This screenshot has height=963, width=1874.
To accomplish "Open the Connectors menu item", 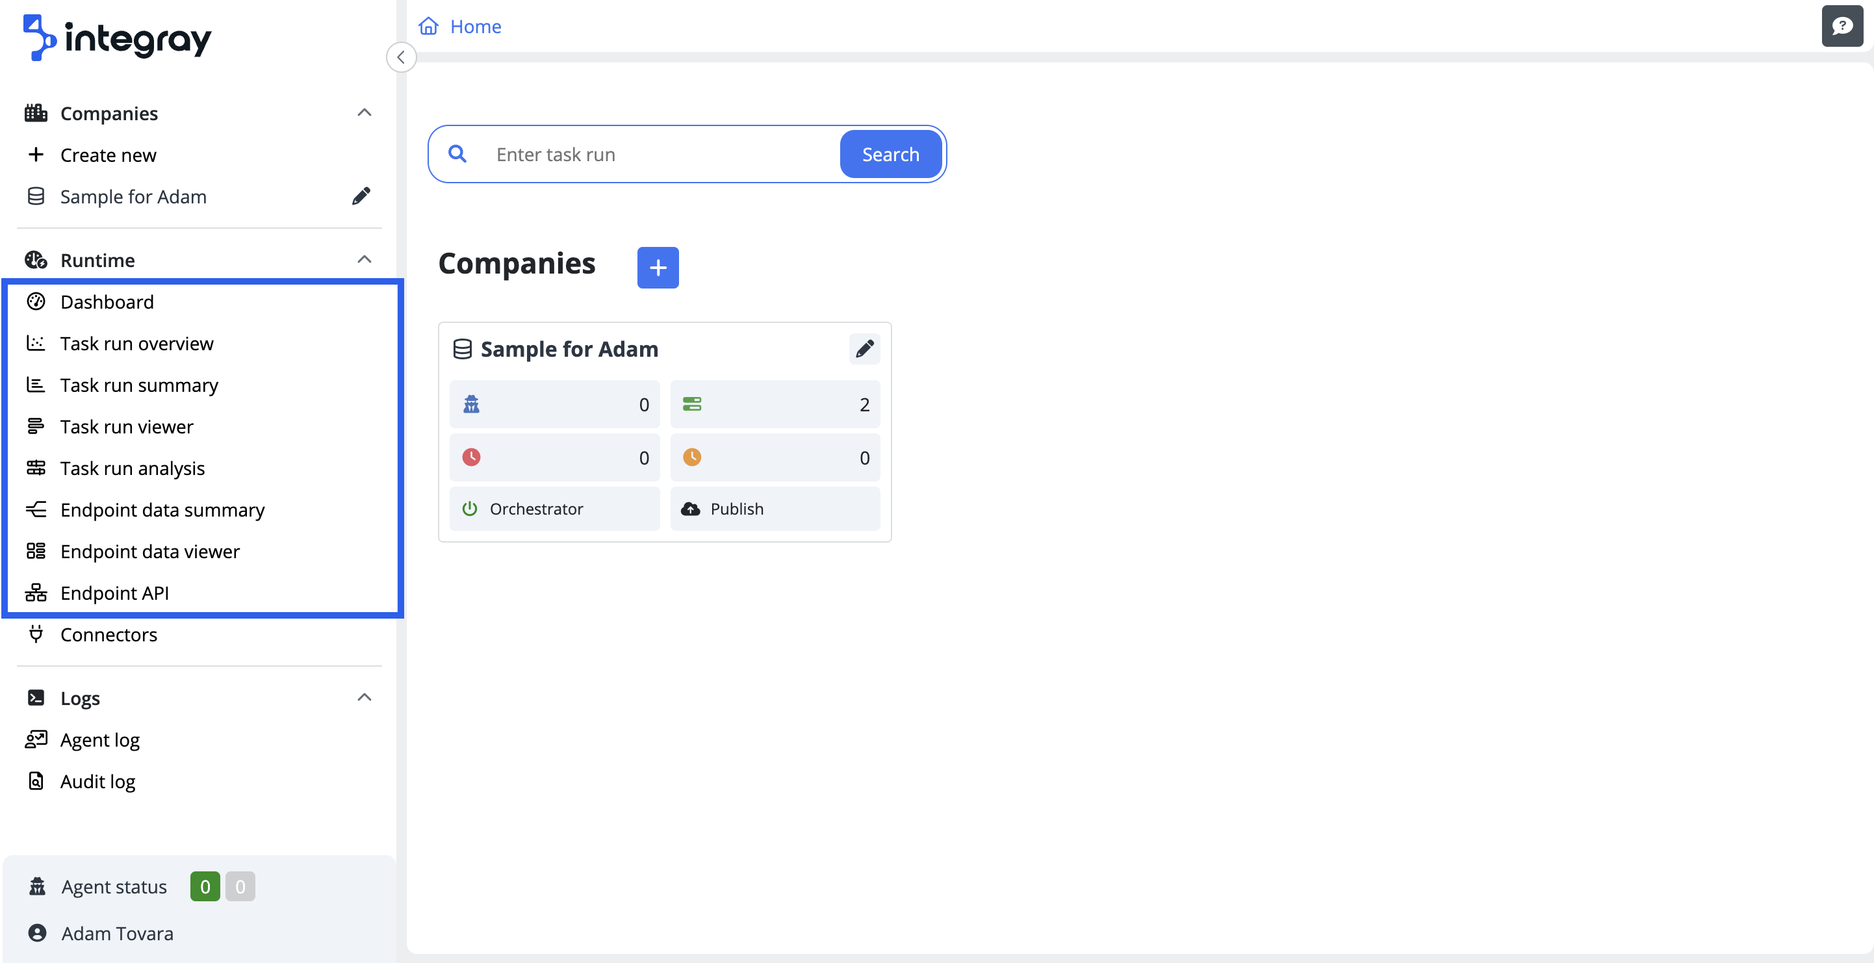I will point(109,634).
